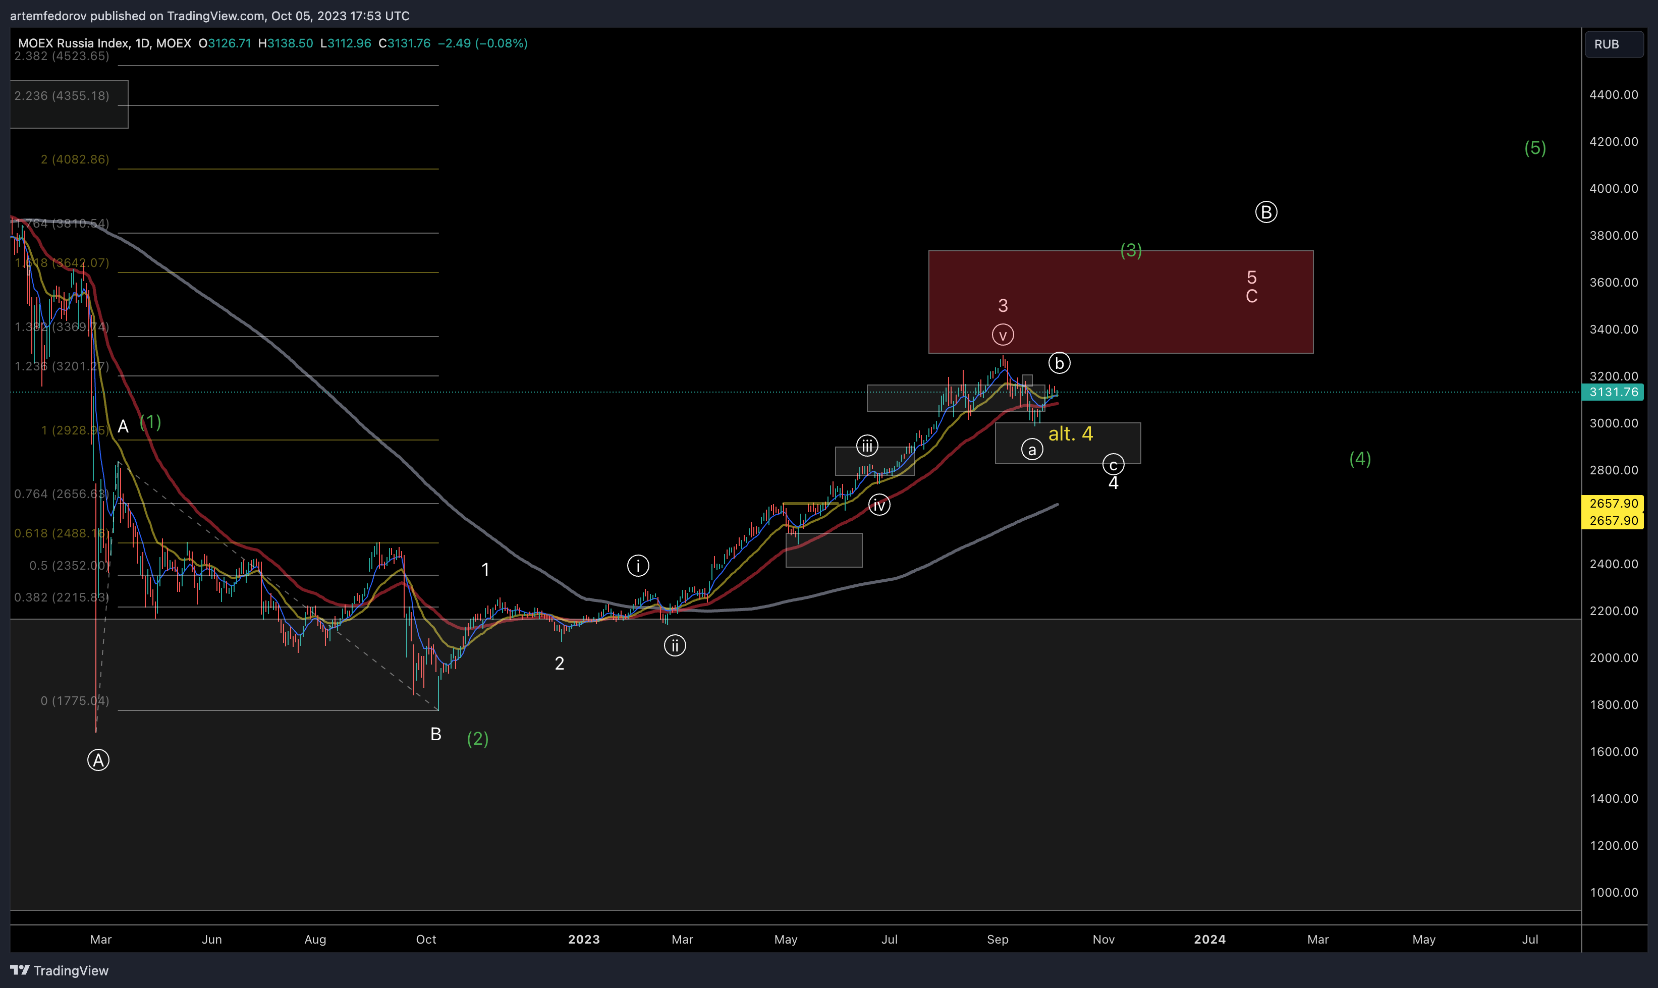Select the 0.382 (2215.83) Fibonacci label
Viewport: 1658px width, 988px height.
point(62,597)
